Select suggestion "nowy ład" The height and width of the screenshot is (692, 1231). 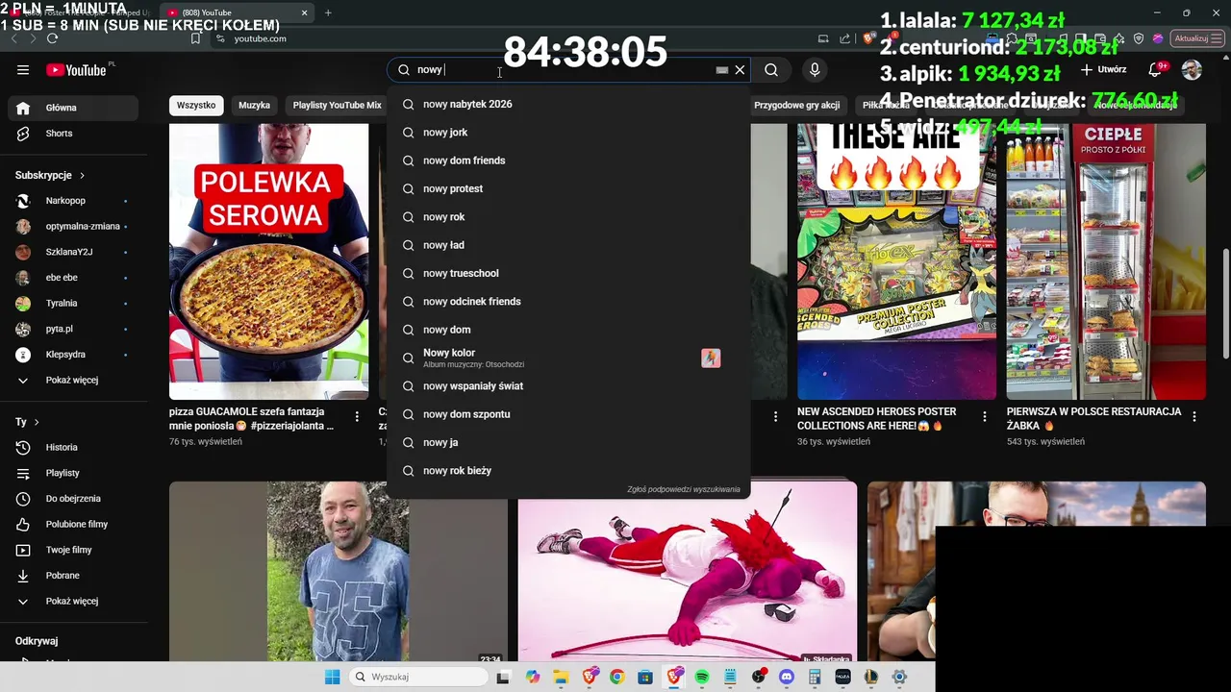click(568, 245)
